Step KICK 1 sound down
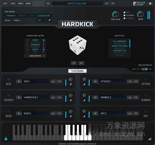Screen dimensions: 155x145 (x=59, y=82)
